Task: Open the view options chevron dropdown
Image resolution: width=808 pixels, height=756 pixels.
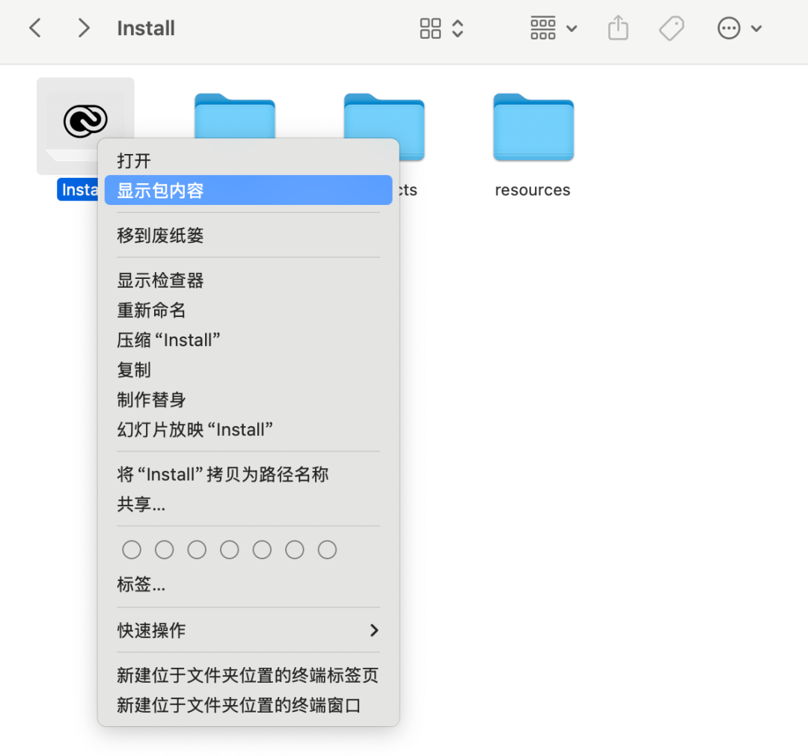Action: (457, 28)
